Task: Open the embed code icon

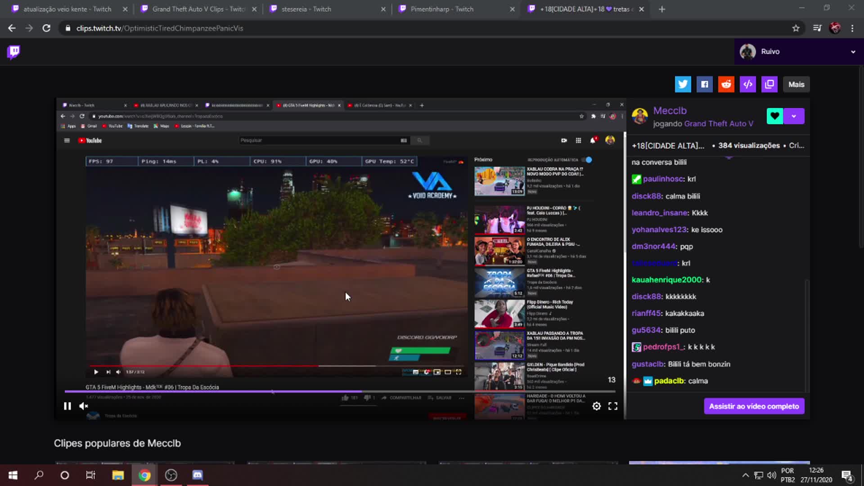Action: (x=747, y=84)
